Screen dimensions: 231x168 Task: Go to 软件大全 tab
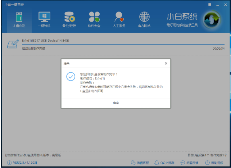tap(94, 20)
